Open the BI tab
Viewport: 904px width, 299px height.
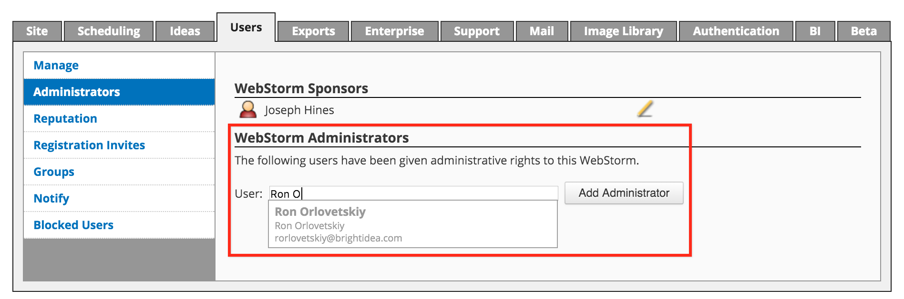(815, 31)
